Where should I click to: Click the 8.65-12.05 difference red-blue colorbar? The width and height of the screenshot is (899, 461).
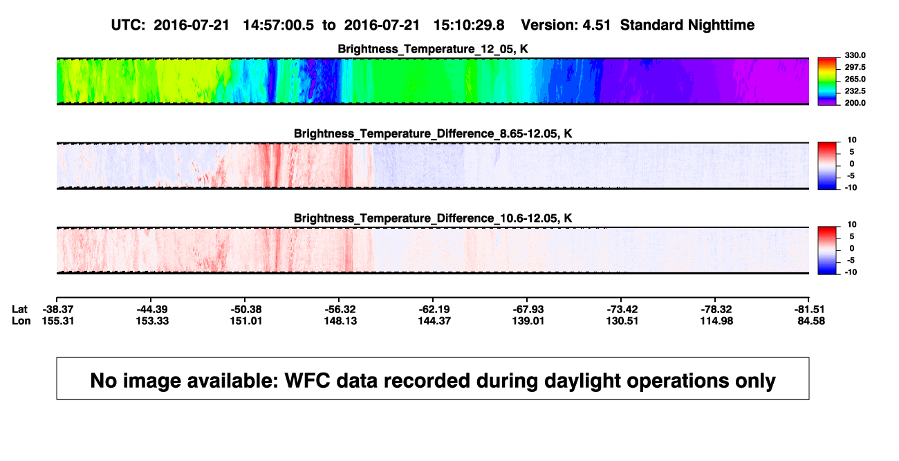click(x=827, y=166)
